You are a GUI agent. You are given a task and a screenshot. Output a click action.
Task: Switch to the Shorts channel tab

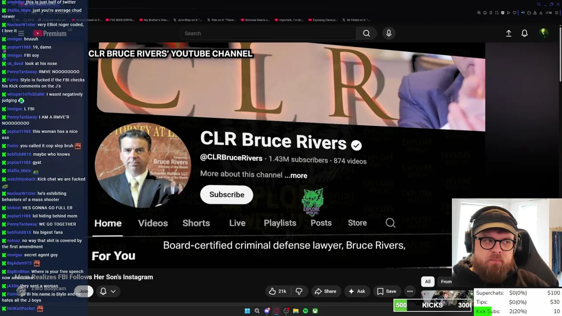[196, 223]
